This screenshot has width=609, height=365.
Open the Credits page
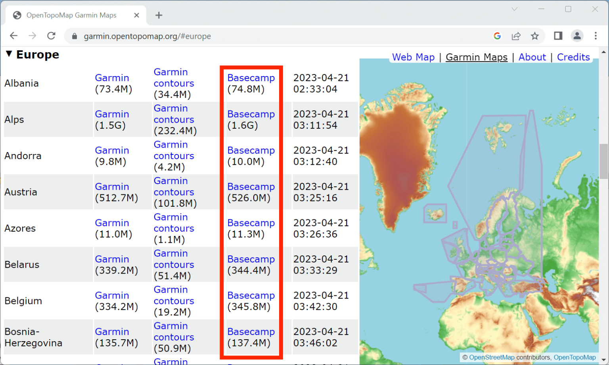[x=573, y=57]
